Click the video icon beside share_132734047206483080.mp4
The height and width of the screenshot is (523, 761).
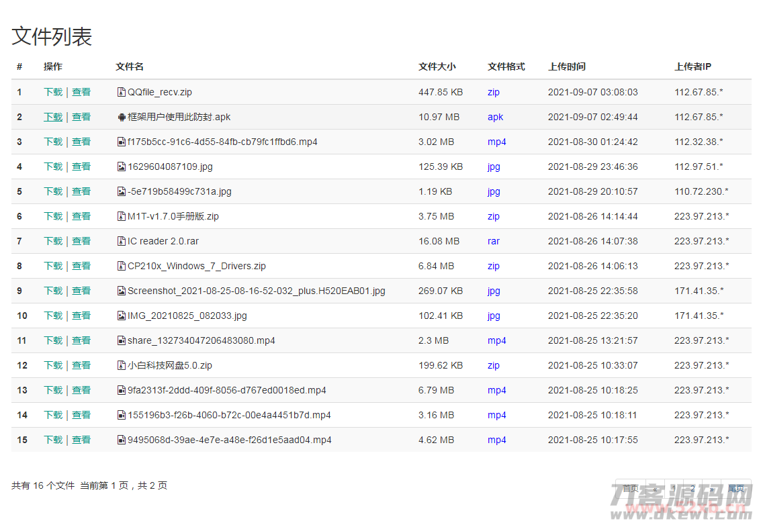point(122,340)
